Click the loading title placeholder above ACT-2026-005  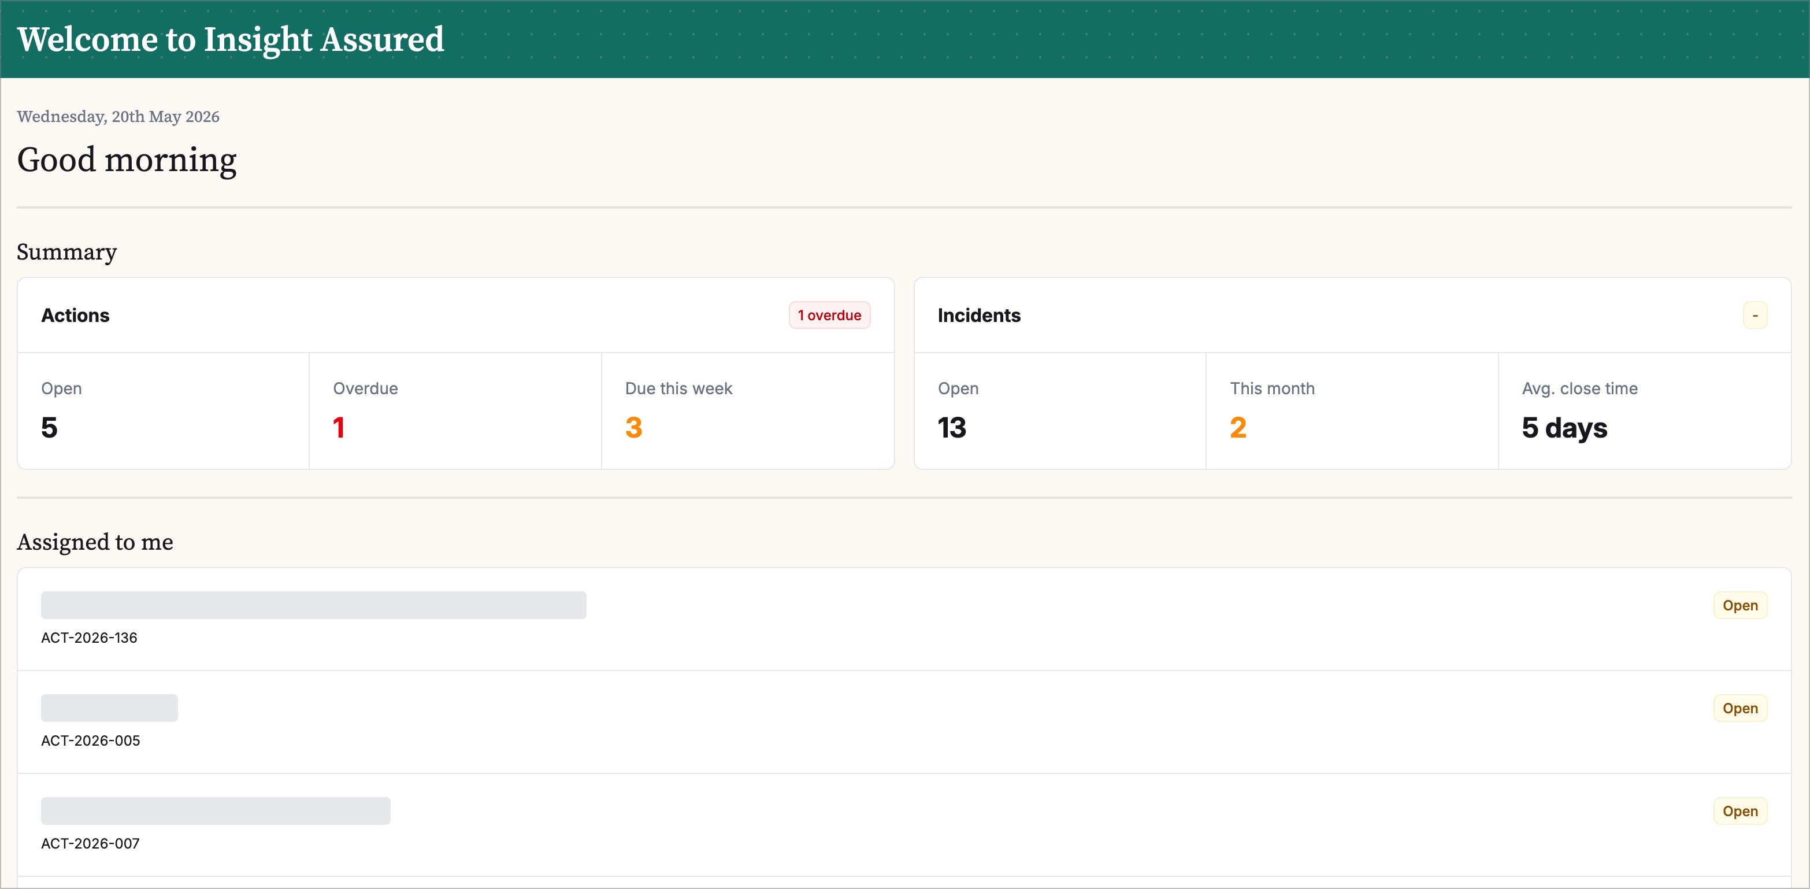(109, 708)
